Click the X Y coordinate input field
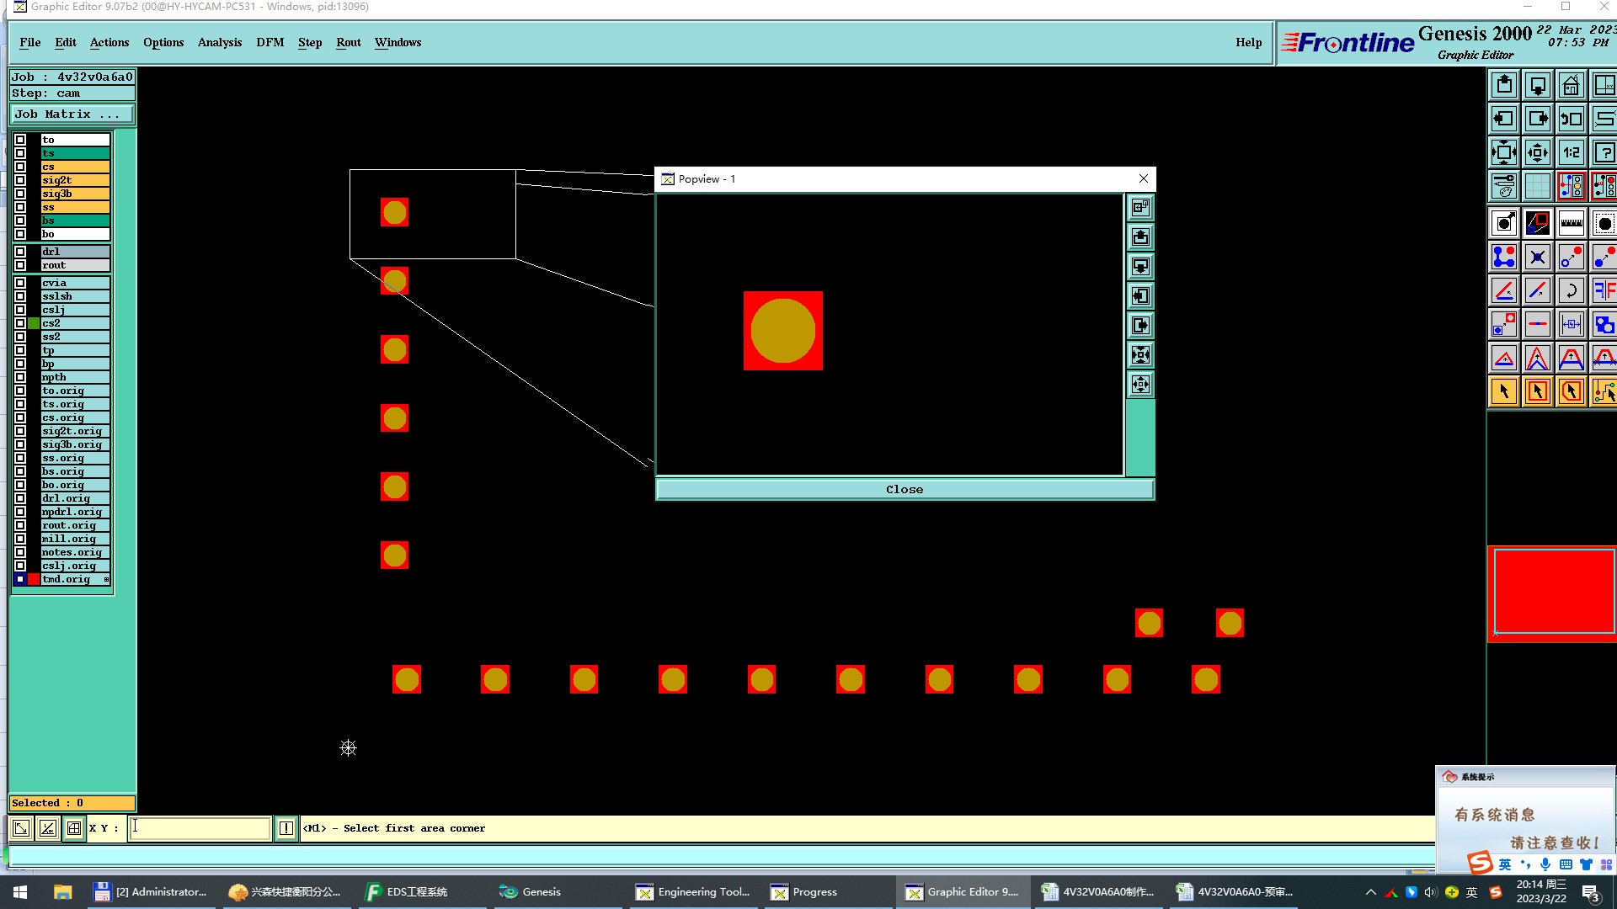Viewport: 1617px width, 909px height. 200,828
